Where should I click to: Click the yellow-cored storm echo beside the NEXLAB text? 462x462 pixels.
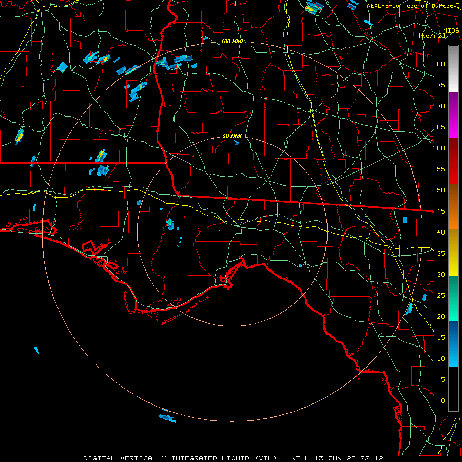(314, 8)
